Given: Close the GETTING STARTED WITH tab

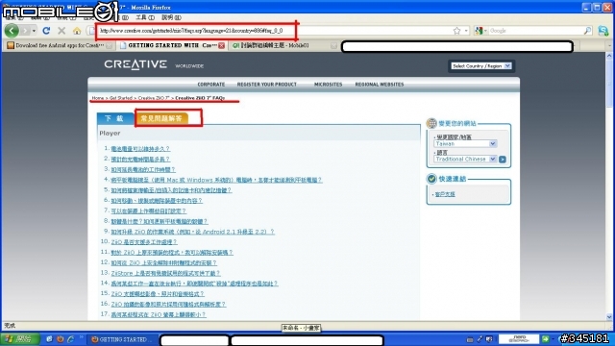Looking at the screenshot, I should [x=222, y=45].
